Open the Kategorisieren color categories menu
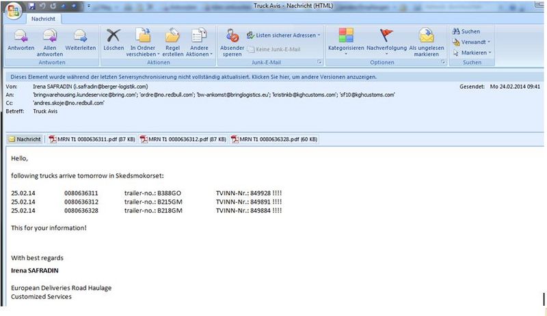The image size is (547, 316). (346, 41)
